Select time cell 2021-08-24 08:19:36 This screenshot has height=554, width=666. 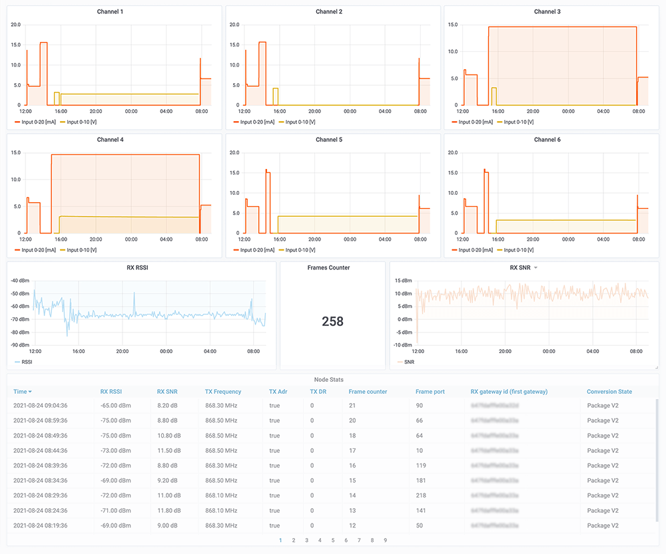pyautogui.click(x=41, y=525)
